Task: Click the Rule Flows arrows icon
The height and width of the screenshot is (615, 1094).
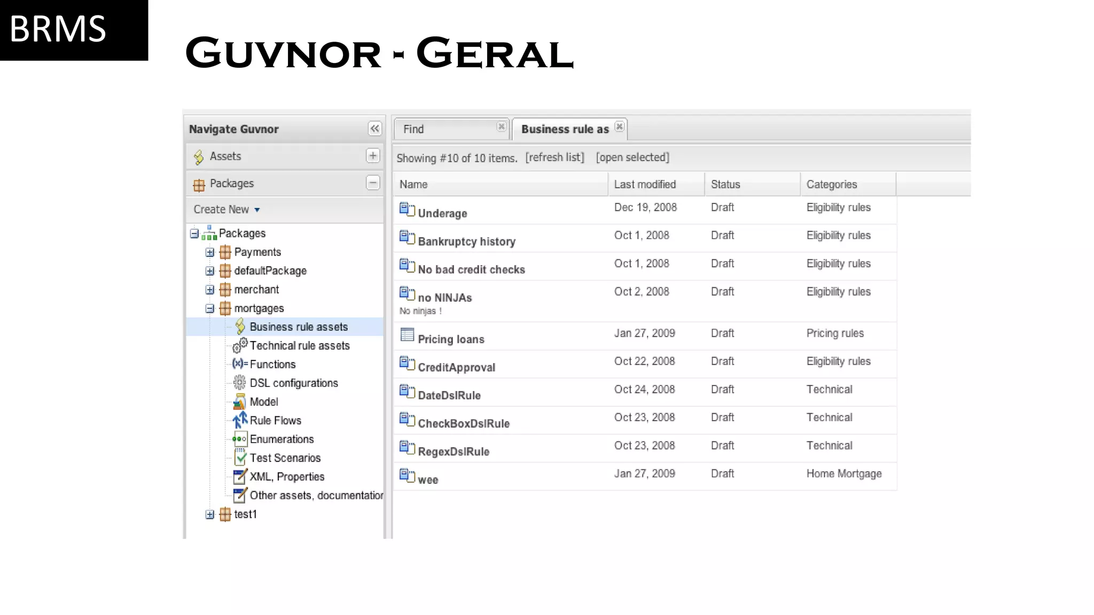Action: point(240,420)
